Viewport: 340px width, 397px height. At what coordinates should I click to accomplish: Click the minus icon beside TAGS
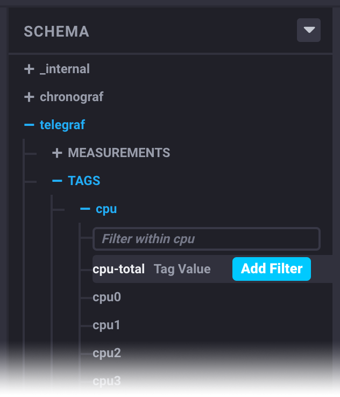tap(57, 181)
